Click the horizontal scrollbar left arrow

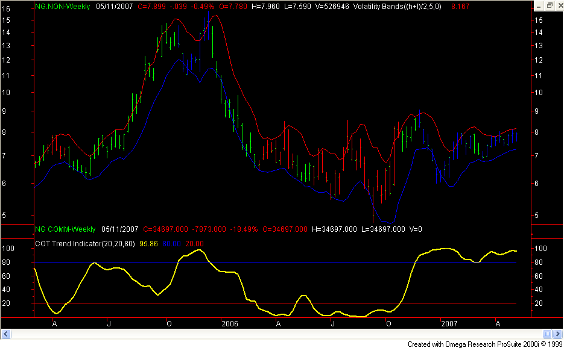click(x=6, y=334)
